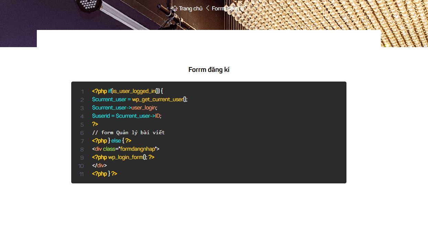
Task: Select line number 11, the last code line
Action: point(81,174)
